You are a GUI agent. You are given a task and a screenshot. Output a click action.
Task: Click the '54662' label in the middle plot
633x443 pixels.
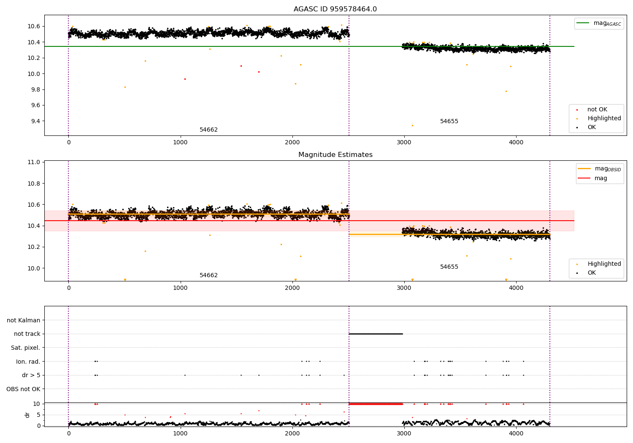[x=208, y=276]
